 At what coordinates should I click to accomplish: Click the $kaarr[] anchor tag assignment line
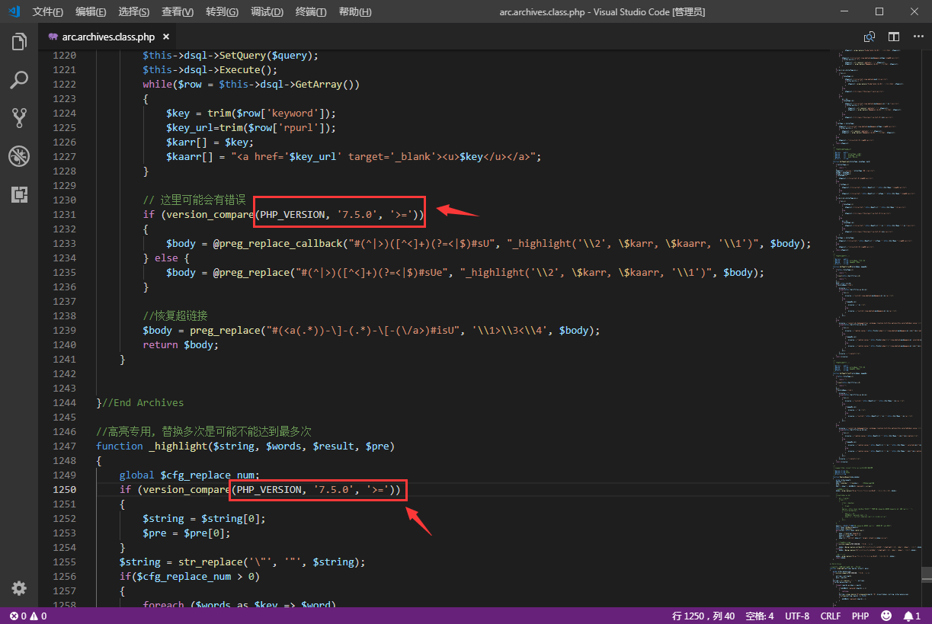click(354, 157)
